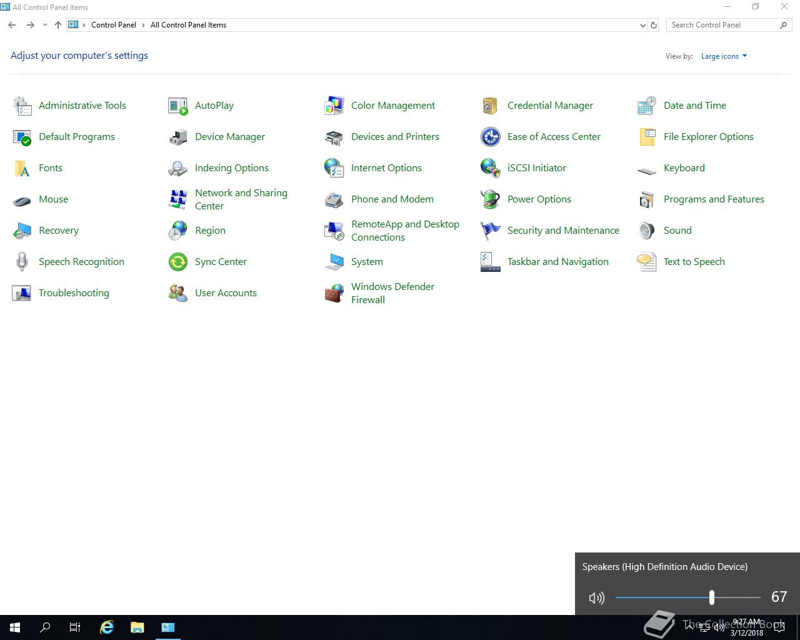Screen dimensions: 800x640
Task: Open the Sync Center icon
Action: [178, 262]
